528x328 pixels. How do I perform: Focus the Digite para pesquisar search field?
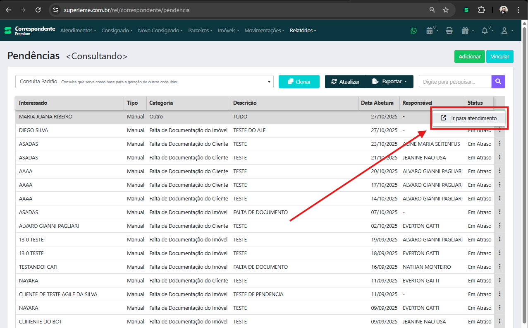[x=455, y=82]
